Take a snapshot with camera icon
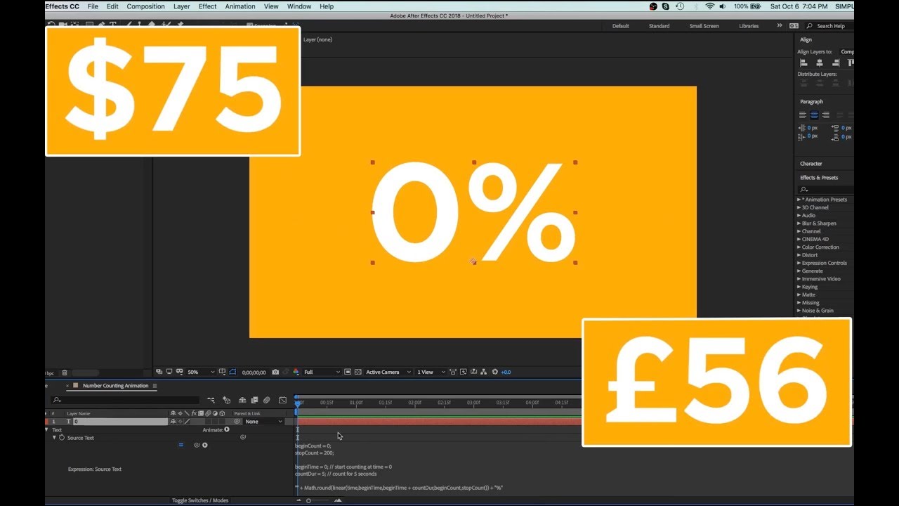 (x=275, y=372)
